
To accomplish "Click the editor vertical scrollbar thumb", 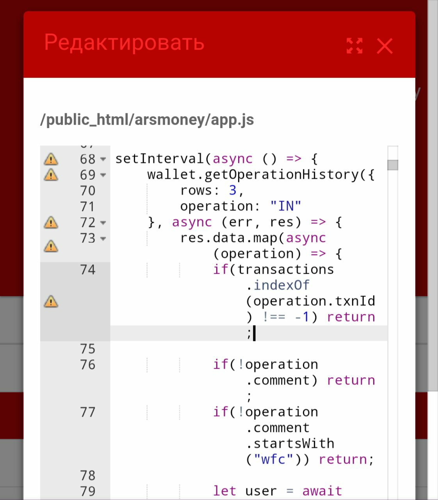I will (393, 165).
